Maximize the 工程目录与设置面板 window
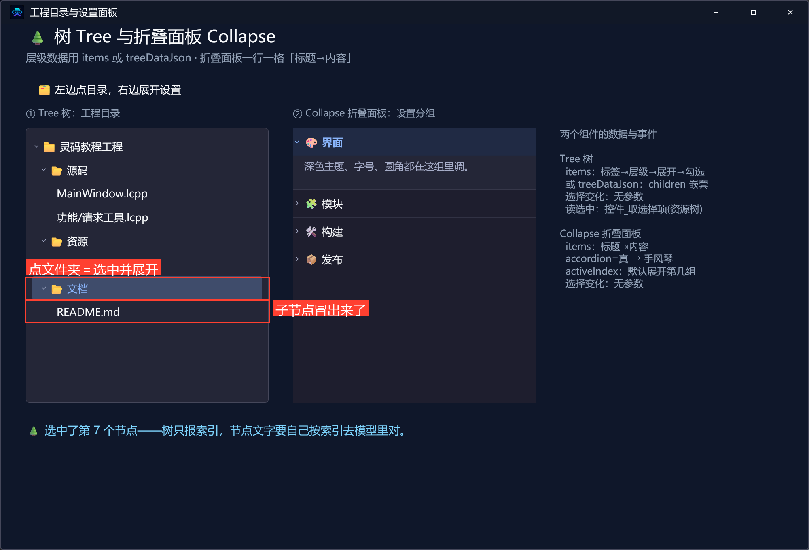809x550 pixels. 753,12
